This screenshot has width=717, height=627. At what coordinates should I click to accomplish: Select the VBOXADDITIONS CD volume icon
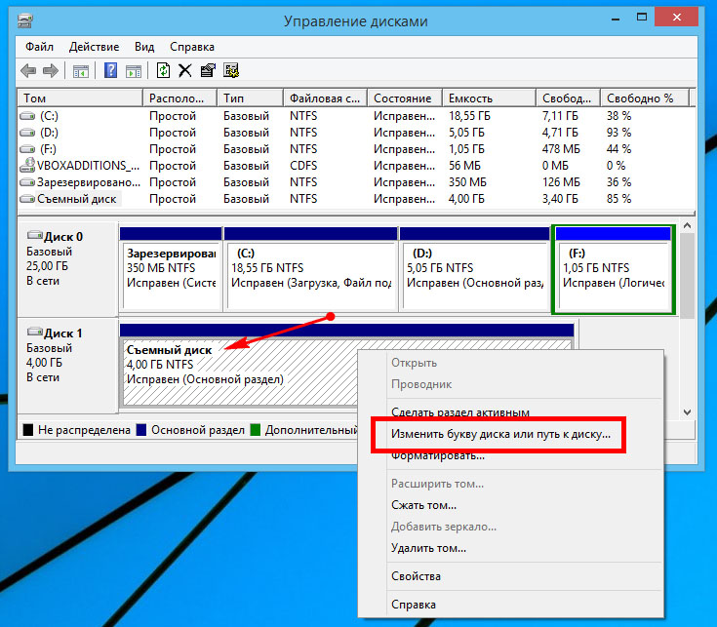(28, 165)
